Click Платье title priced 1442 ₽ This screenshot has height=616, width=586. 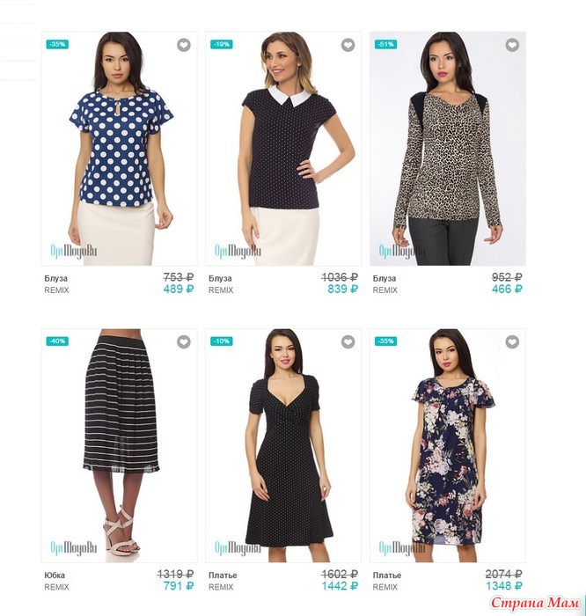223,576
